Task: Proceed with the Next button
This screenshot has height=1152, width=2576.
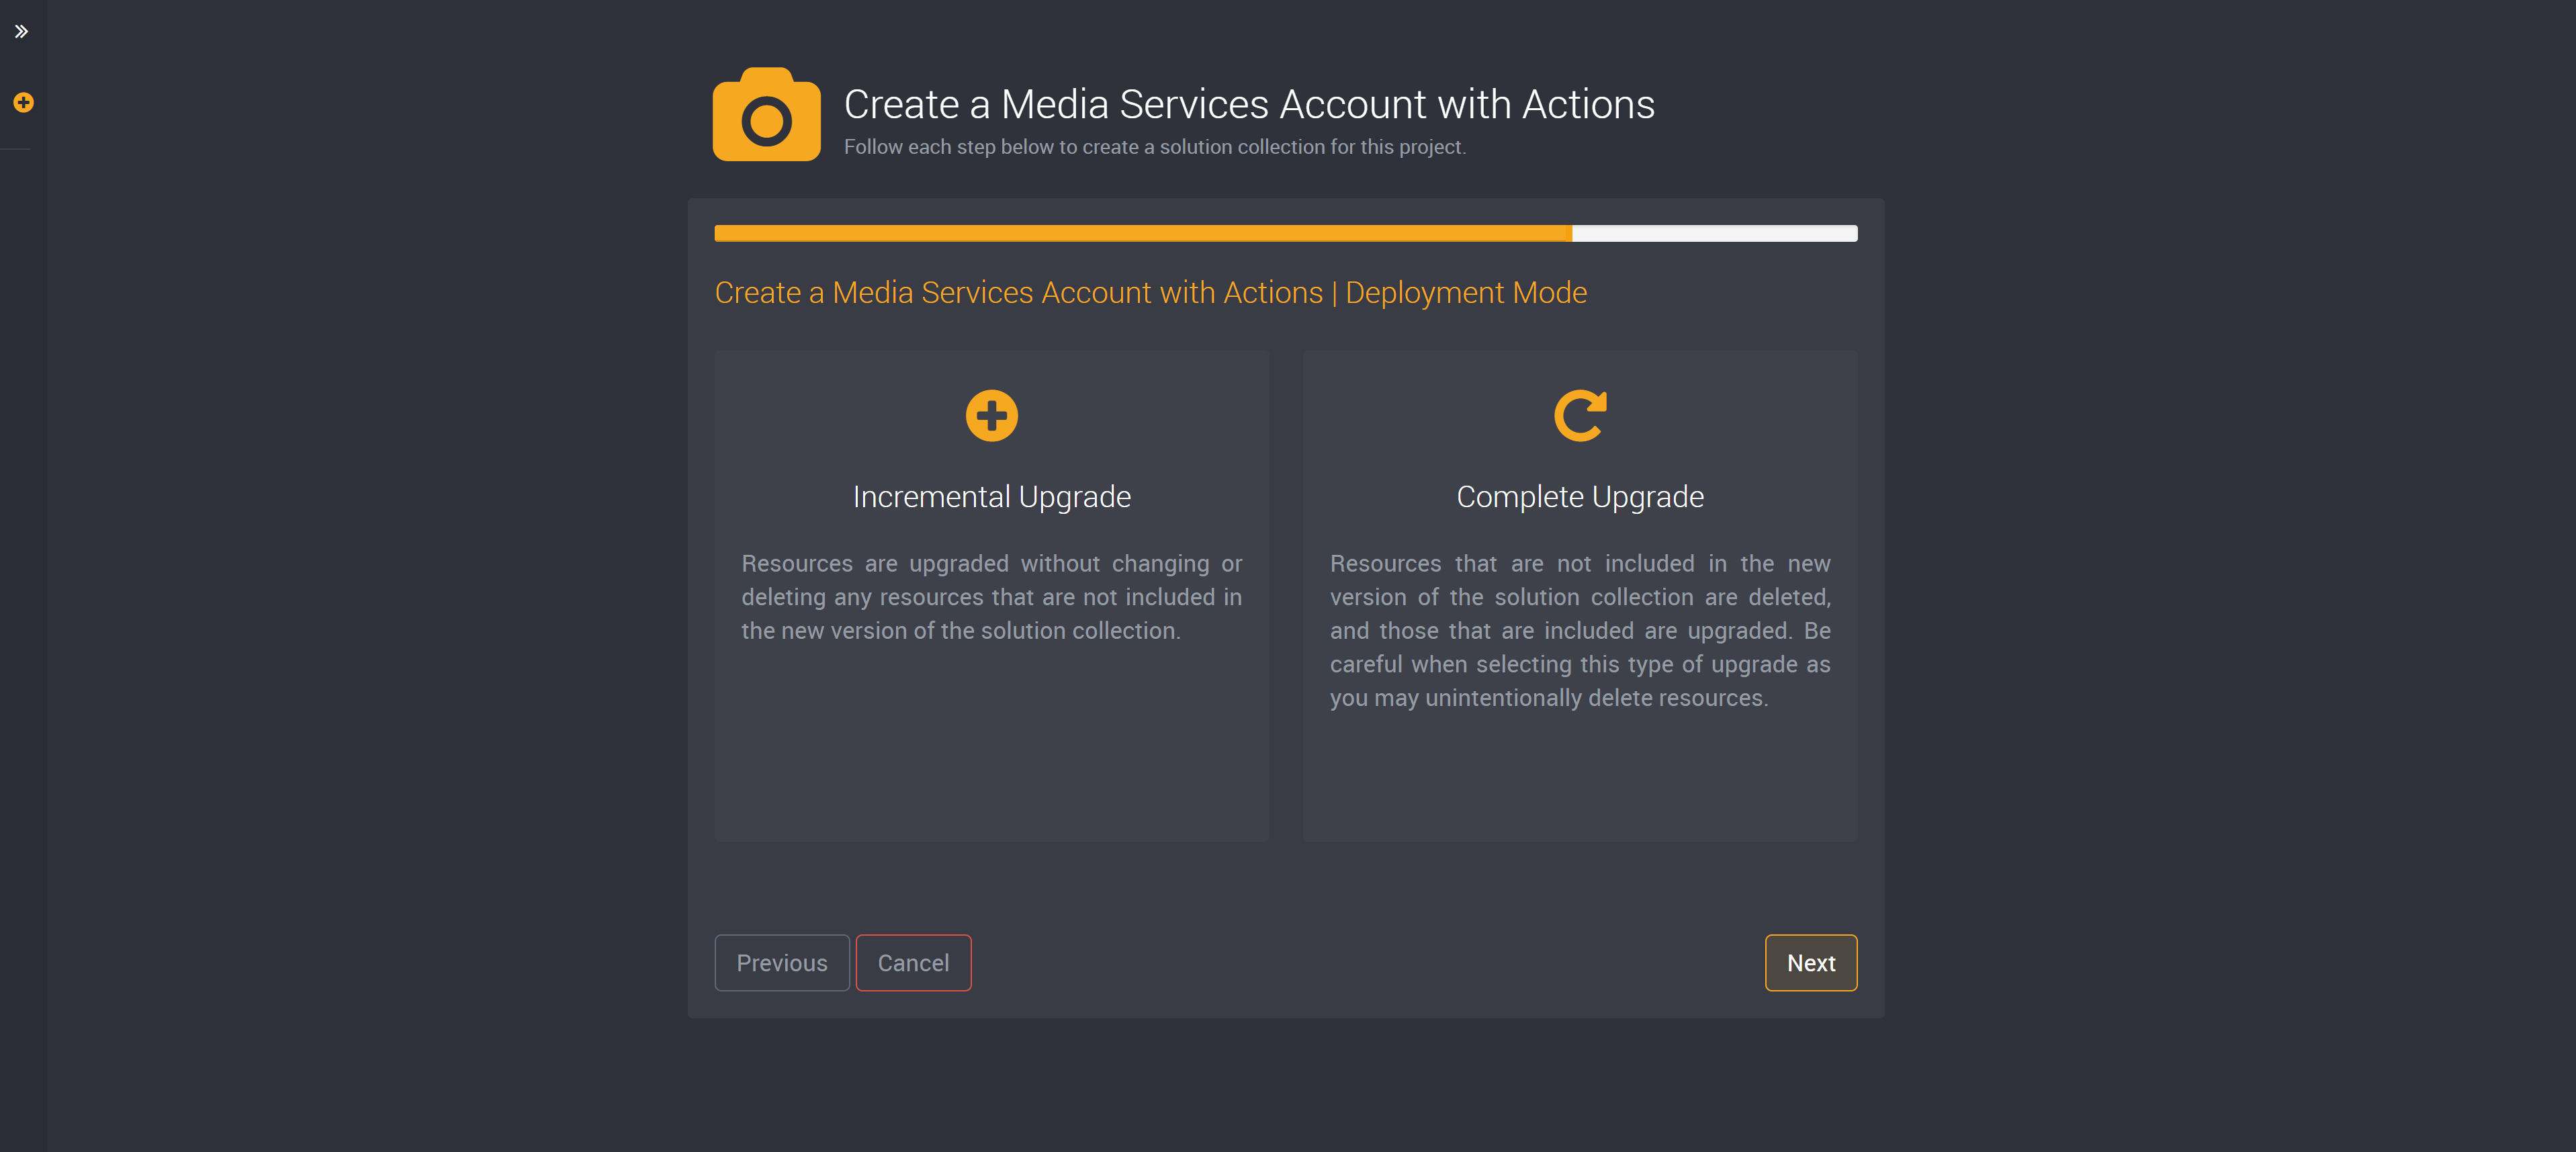Action: click(1810, 962)
